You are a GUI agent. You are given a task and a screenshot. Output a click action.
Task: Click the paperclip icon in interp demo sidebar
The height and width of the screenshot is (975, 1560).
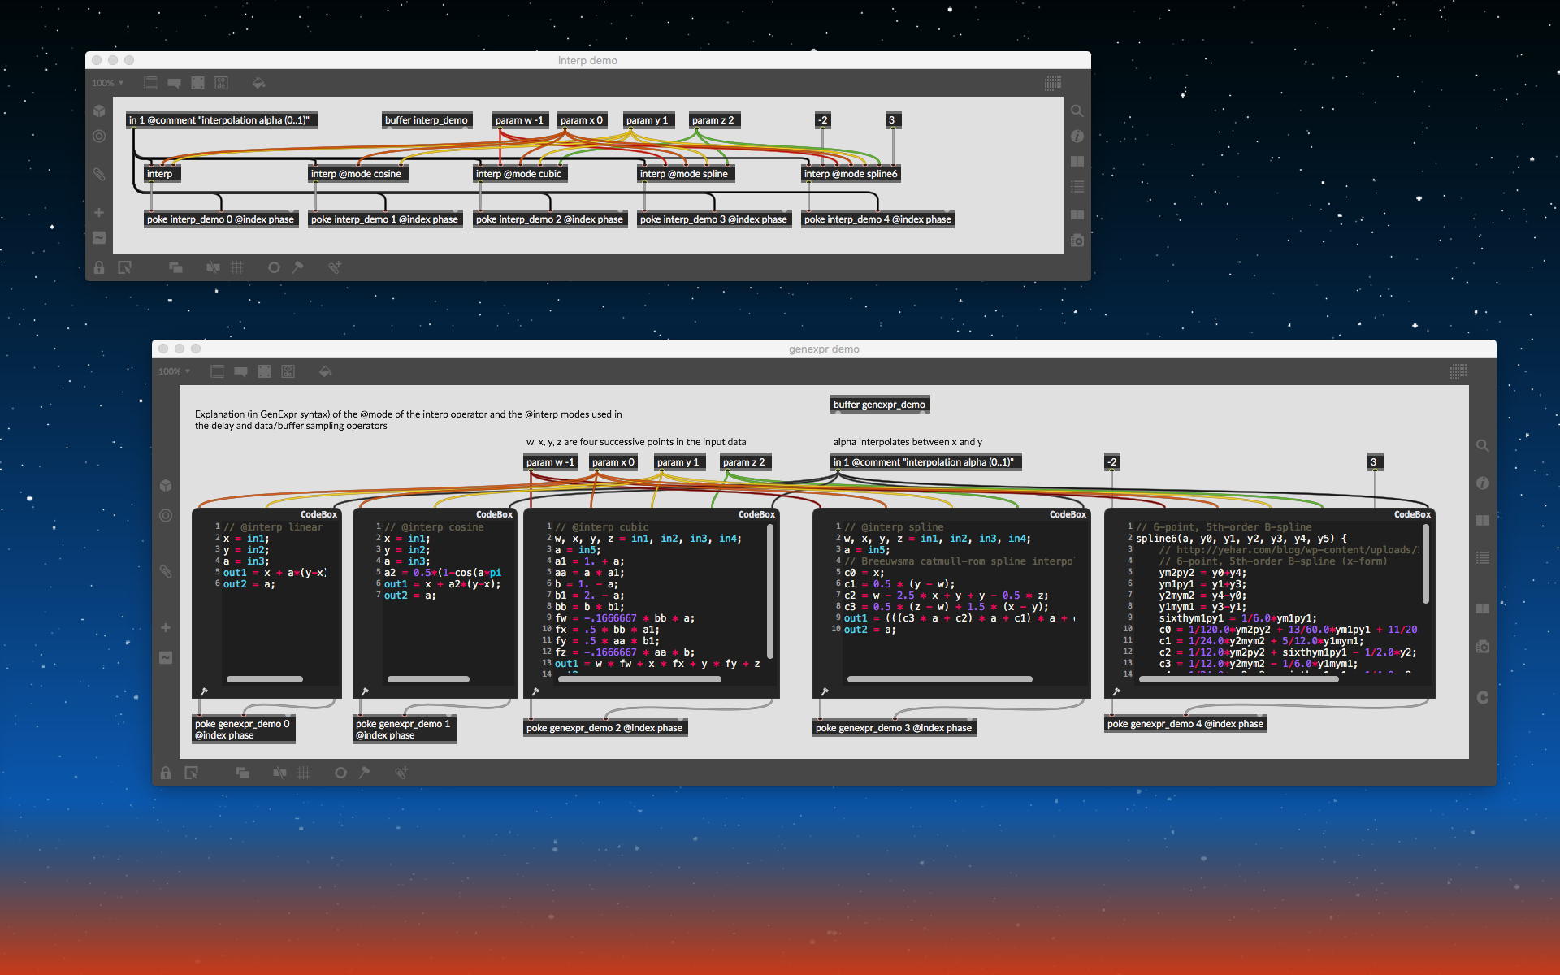click(x=99, y=174)
